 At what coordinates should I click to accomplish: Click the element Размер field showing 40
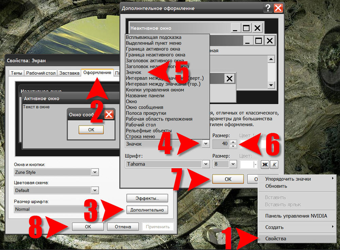tap(221, 144)
